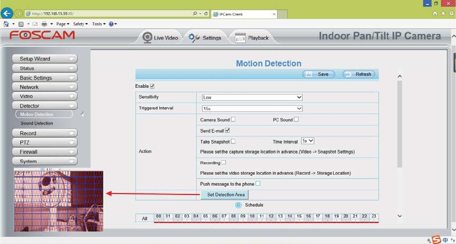Expand the System sidebar section
The width and height of the screenshot is (456, 244).
[x=44, y=161]
